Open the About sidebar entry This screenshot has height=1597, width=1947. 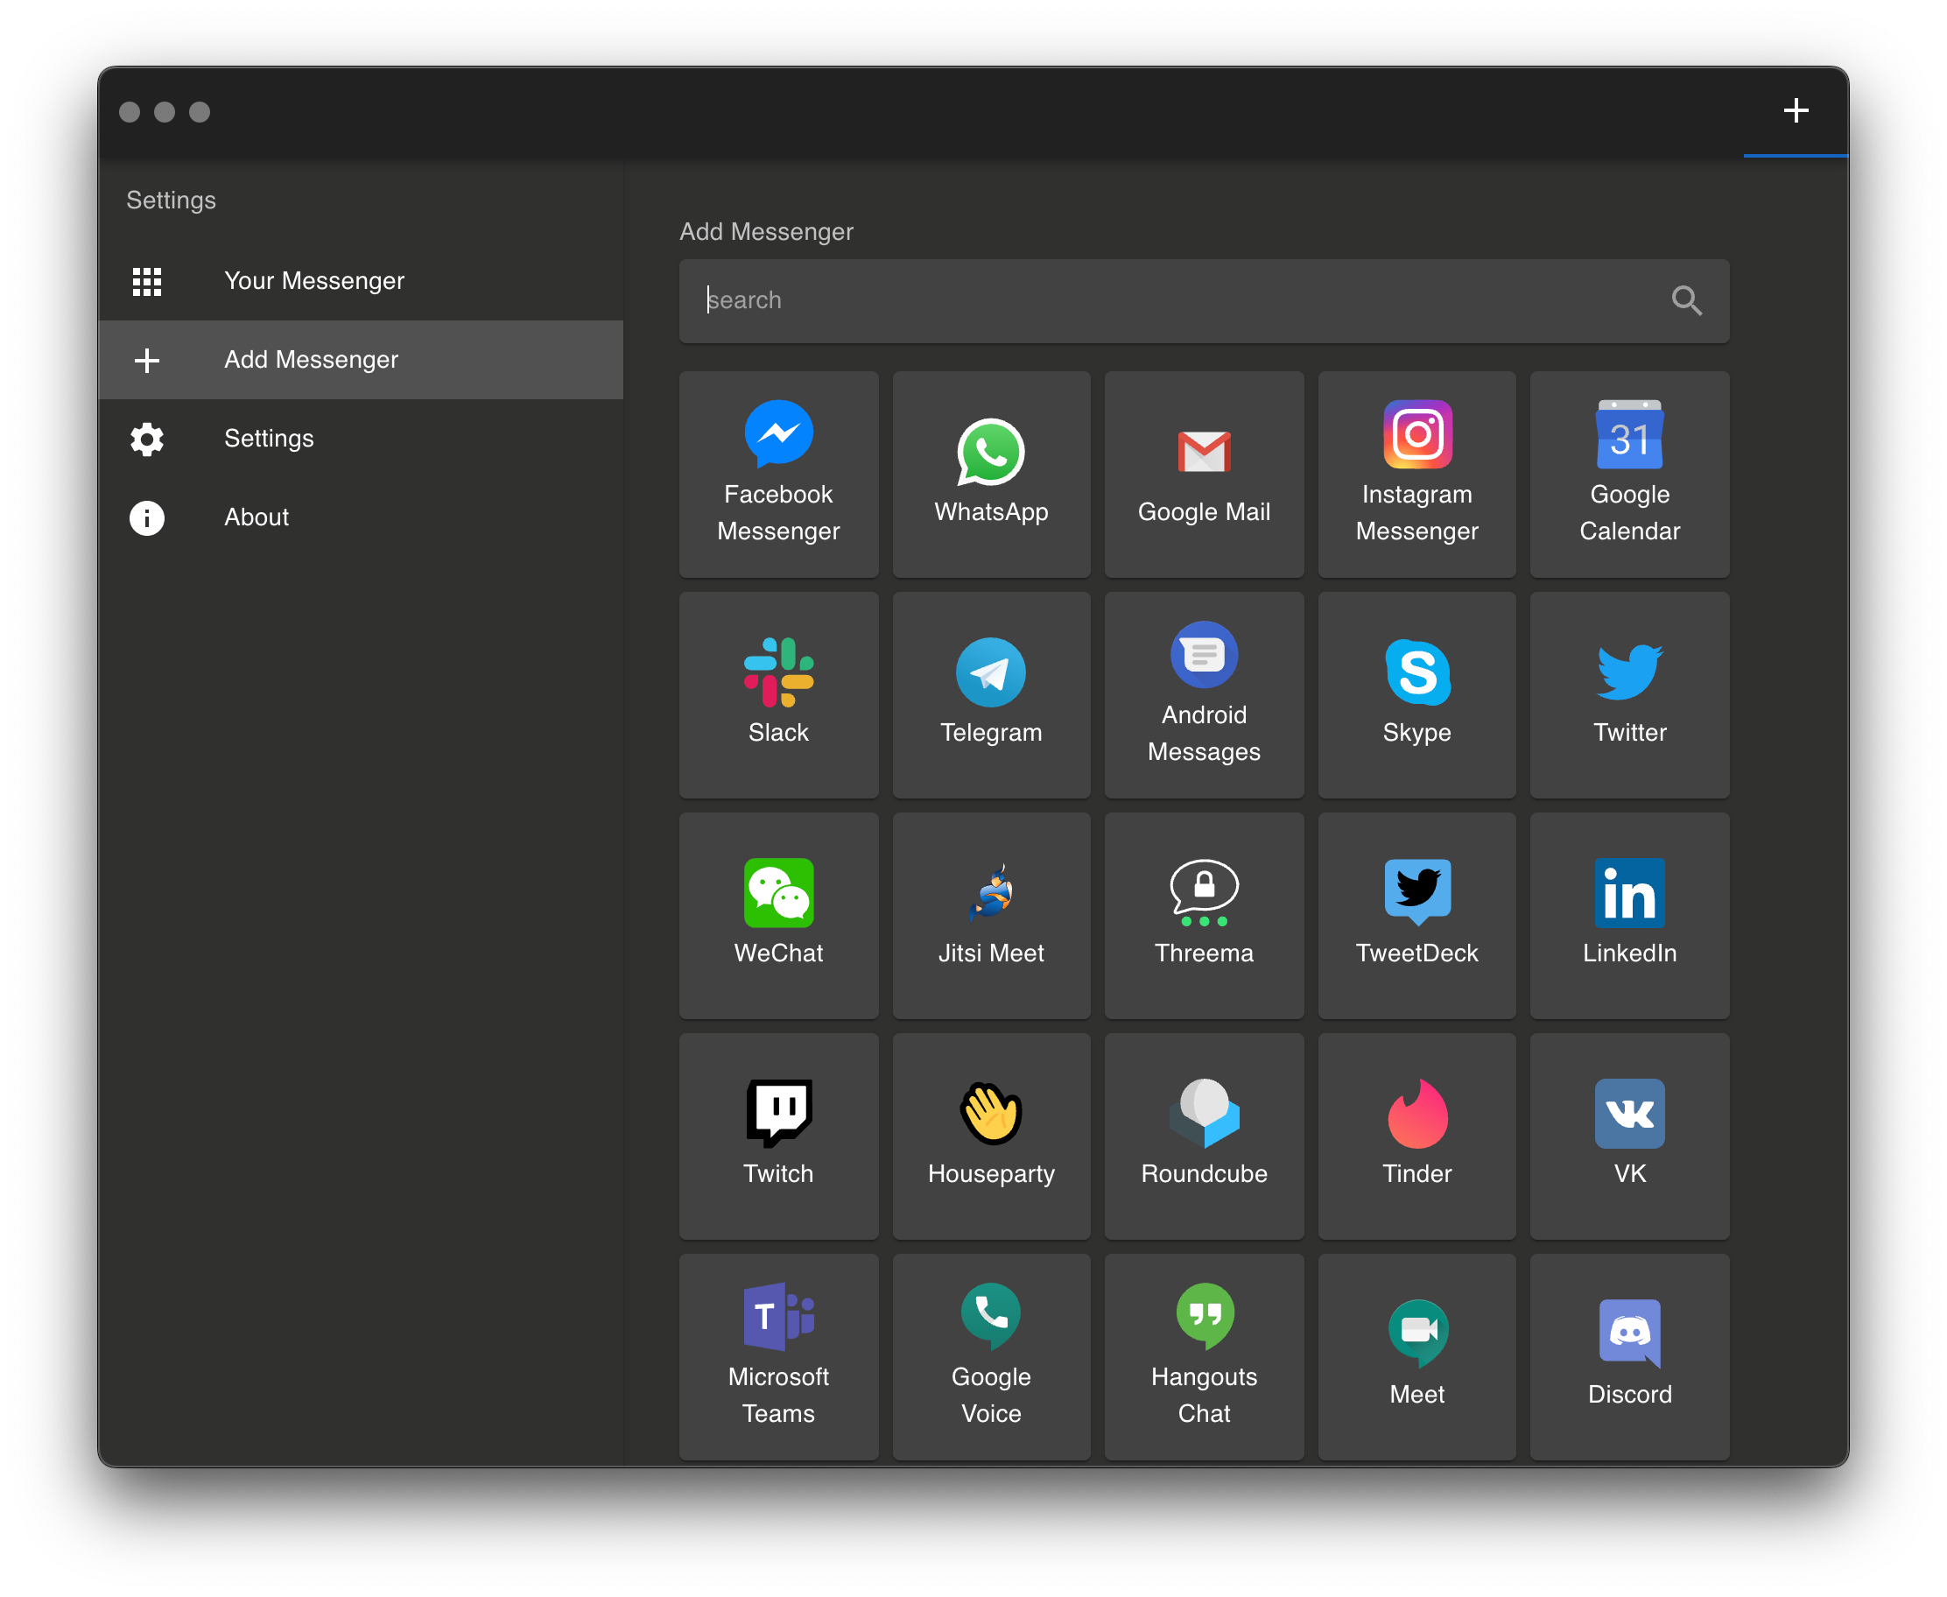361,517
